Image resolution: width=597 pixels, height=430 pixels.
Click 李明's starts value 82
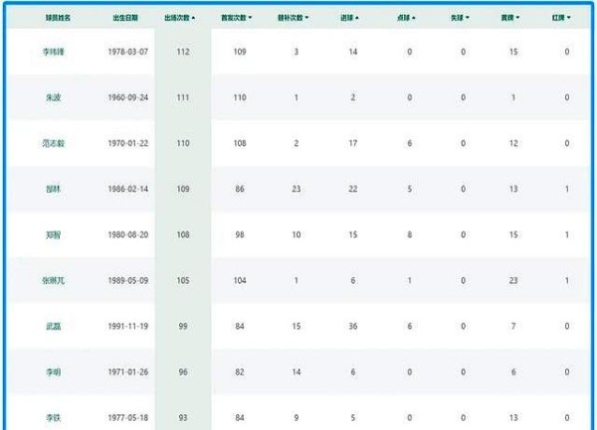click(240, 371)
